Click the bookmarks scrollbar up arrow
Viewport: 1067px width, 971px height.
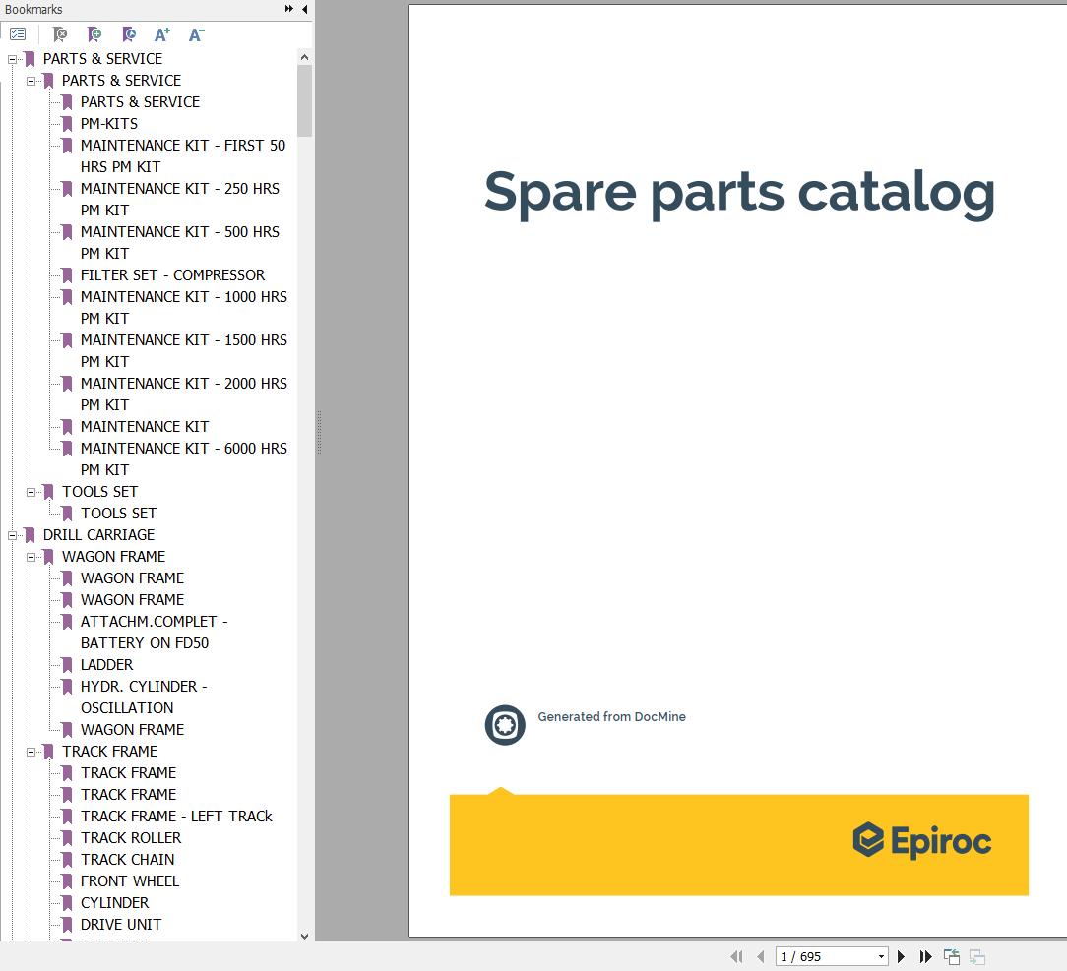point(304,58)
